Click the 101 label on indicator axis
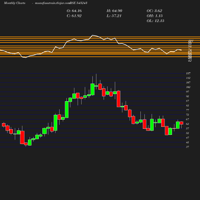Image resolution: width=200 pixels, height=200 pixels. [x=191, y=41]
